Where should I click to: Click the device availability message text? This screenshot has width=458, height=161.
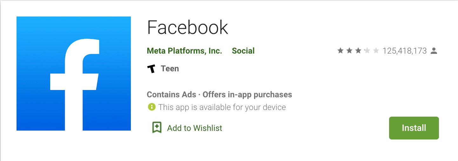point(222,107)
